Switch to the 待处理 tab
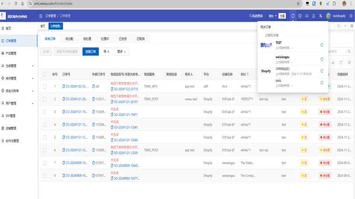The height and width of the screenshot is (199, 355). coord(87,39)
